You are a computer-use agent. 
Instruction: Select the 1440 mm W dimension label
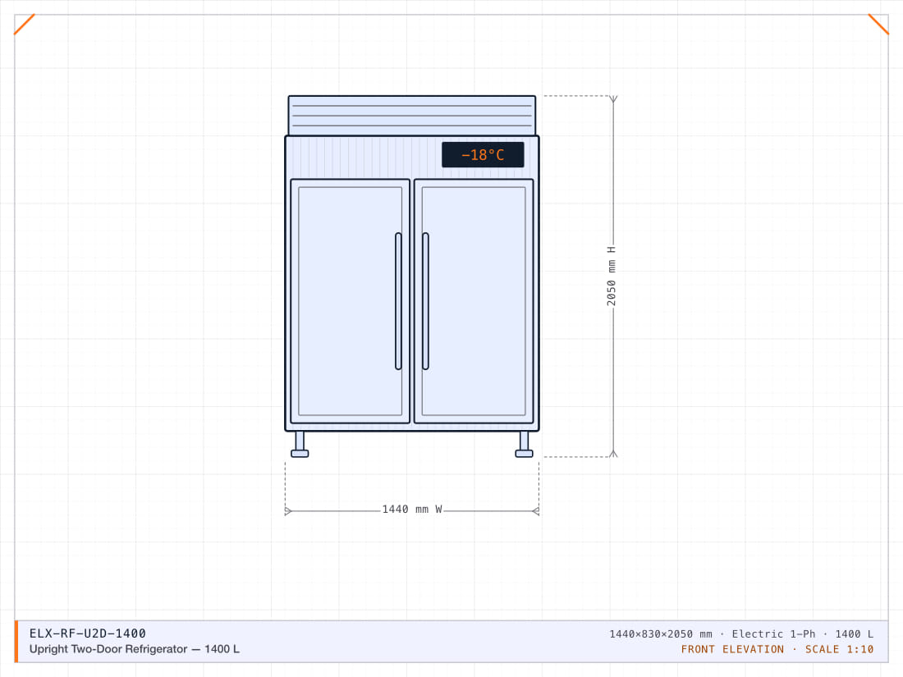412,510
